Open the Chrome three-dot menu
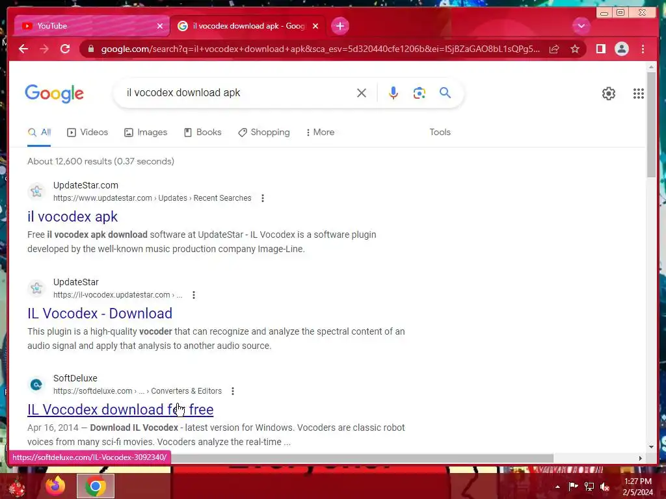 pyautogui.click(x=643, y=49)
